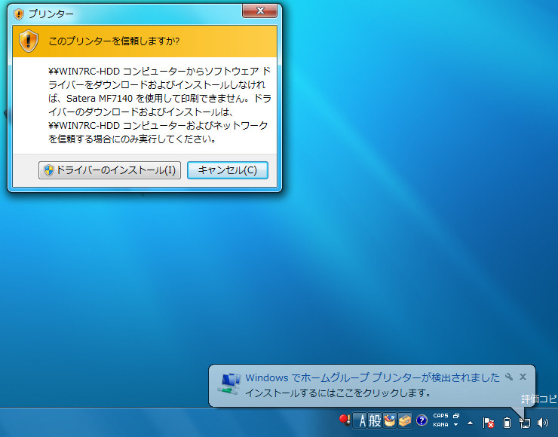Change IME conversion mode via the 般 button
Image resolution: width=558 pixels, height=437 pixels.
pyautogui.click(x=375, y=421)
